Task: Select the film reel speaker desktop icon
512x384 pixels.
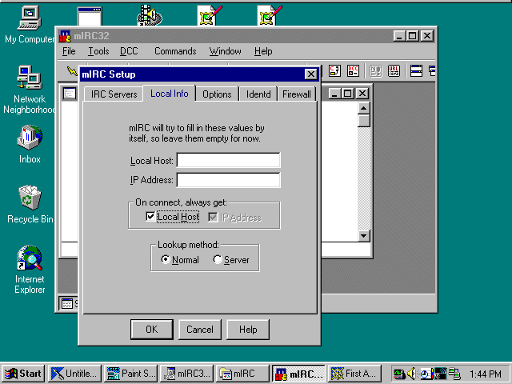Action: [150, 15]
